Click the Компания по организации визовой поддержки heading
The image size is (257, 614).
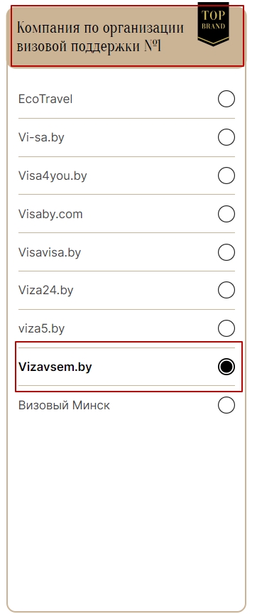[100, 37]
